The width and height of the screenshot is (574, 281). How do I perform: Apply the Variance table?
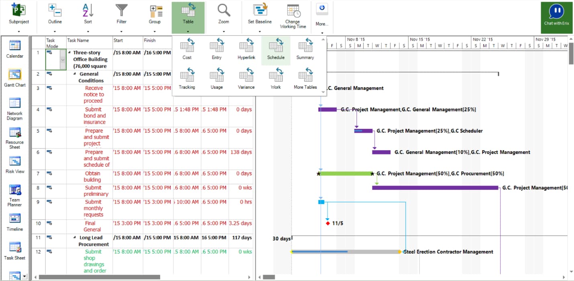pos(246,78)
